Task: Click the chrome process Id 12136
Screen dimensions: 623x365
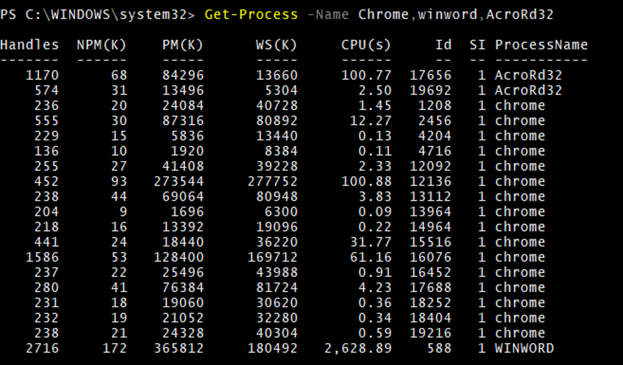Action: [x=431, y=182]
